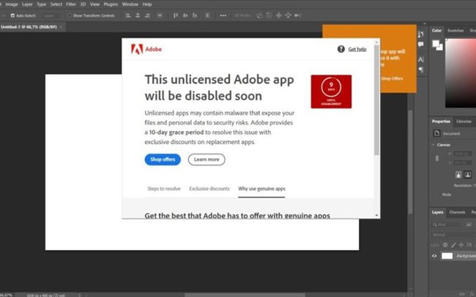476x297 pixels.
Task: Open the Layer auto-select target dropdown
Action: point(51,15)
